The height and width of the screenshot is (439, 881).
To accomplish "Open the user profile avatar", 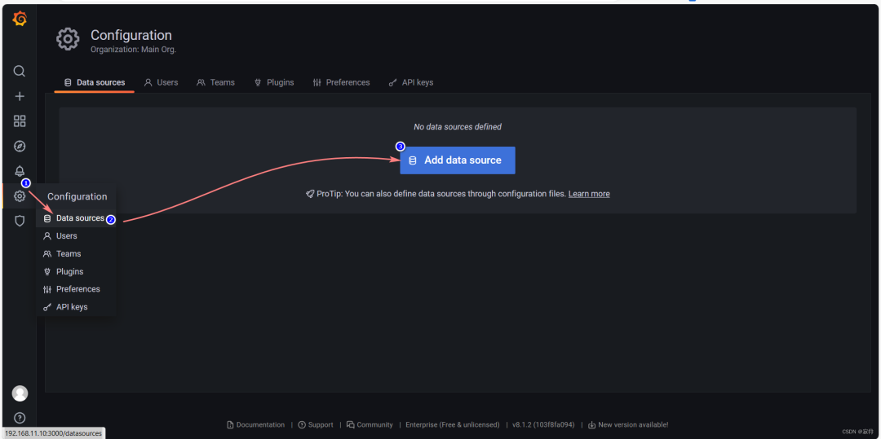I will pos(20,393).
